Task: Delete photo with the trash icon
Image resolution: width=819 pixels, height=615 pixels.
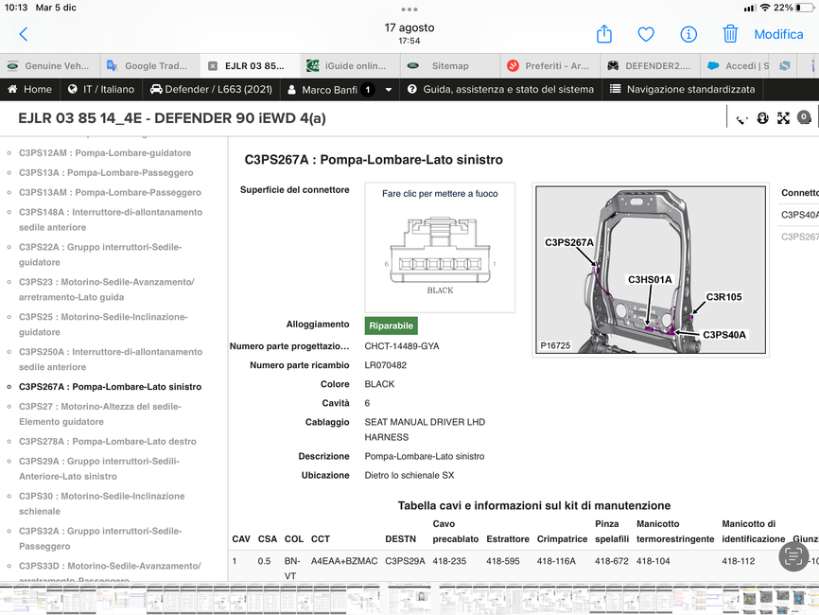Action: [x=730, y=34]
